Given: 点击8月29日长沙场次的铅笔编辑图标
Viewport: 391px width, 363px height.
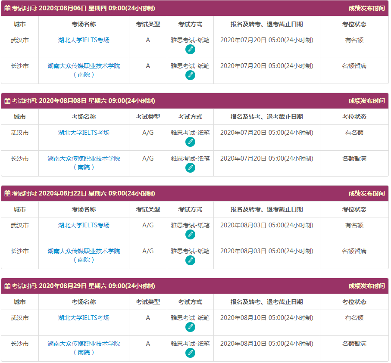Looking at the screenshot, I should (x=190, y=352).
